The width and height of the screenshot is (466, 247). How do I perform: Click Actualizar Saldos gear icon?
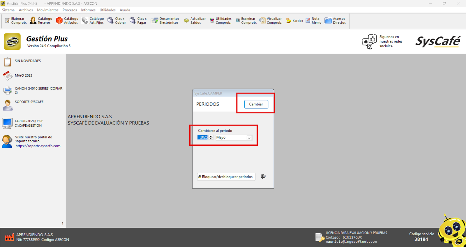pos(186,21)
